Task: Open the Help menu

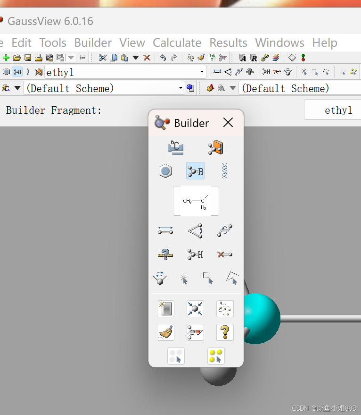Action: 325,42
